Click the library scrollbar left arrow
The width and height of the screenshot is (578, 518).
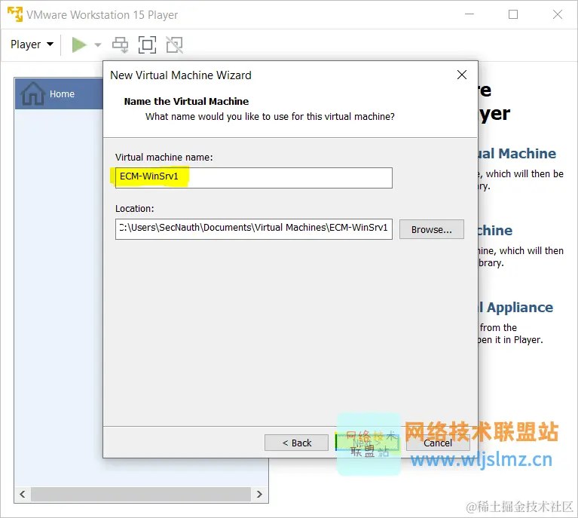coord(23,494)
